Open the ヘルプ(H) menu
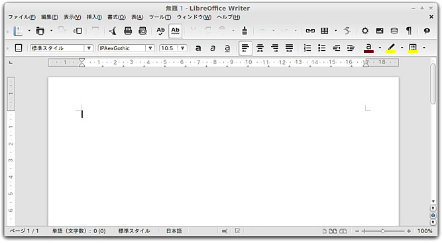Image resolution: width=442 pixels, height=243 pixels. [x=229, y=17]
